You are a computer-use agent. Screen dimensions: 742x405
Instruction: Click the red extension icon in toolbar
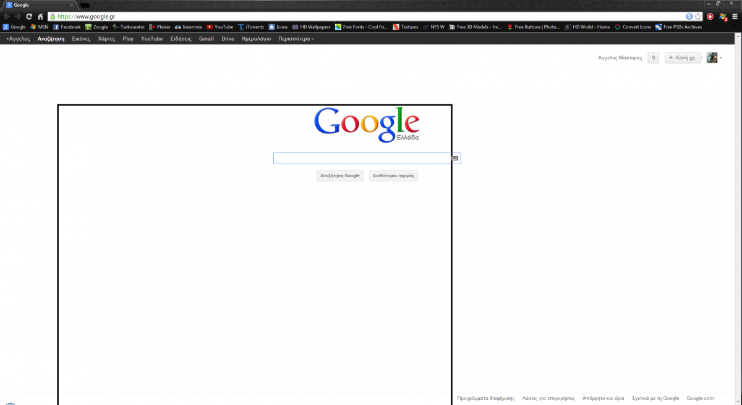(x=710, y=17)
